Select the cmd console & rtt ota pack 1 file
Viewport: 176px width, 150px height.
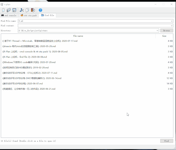pos(87,51)
